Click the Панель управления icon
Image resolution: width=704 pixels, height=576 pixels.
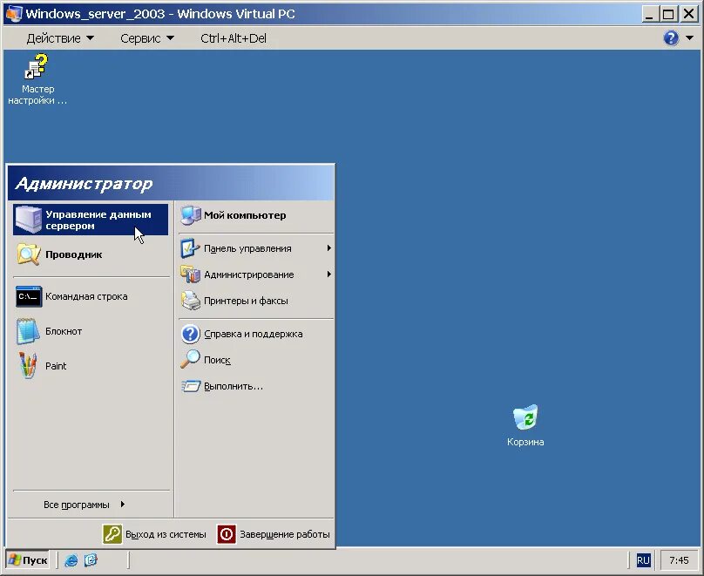(190, 248)
